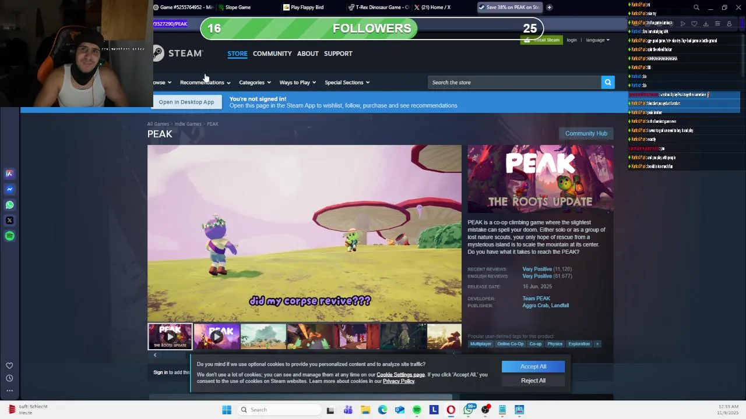Open the Cookie Settings page link
The image size is (746, 419).
[x=400, y=375]
